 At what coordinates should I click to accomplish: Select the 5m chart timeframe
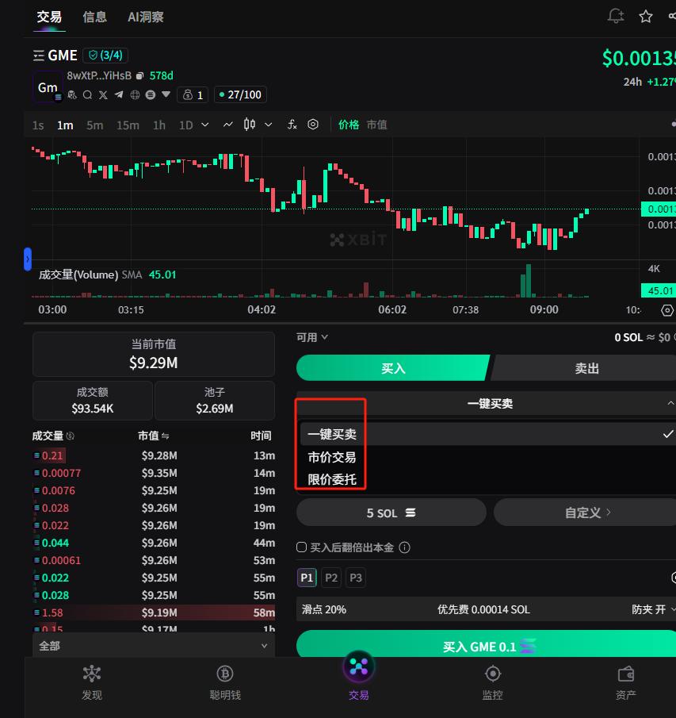point(95,125)
